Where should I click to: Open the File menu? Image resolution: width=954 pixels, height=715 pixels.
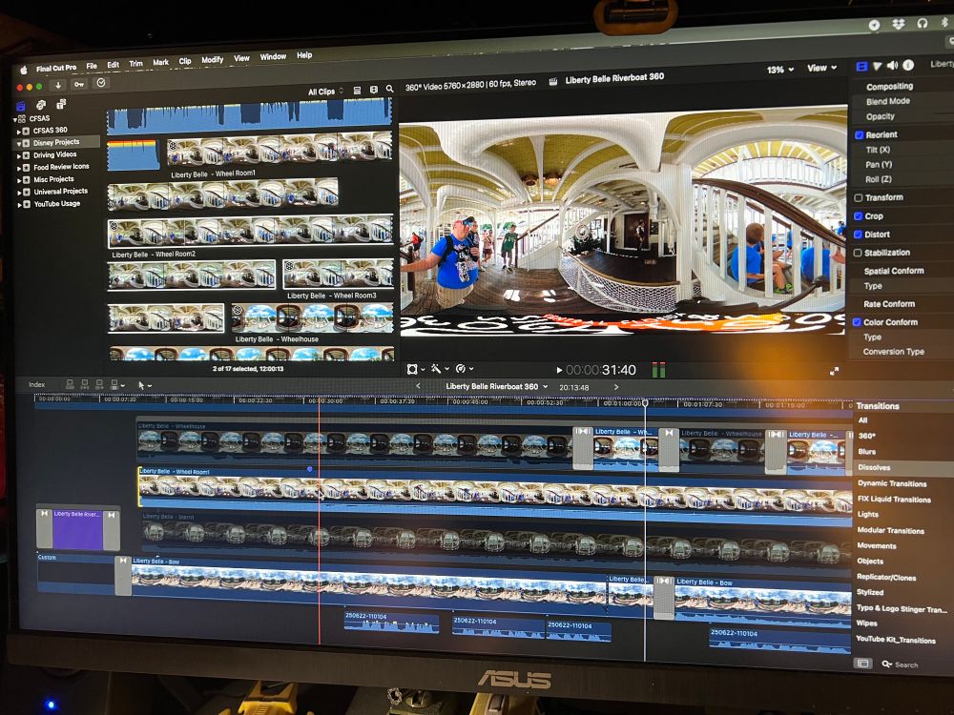92,67
